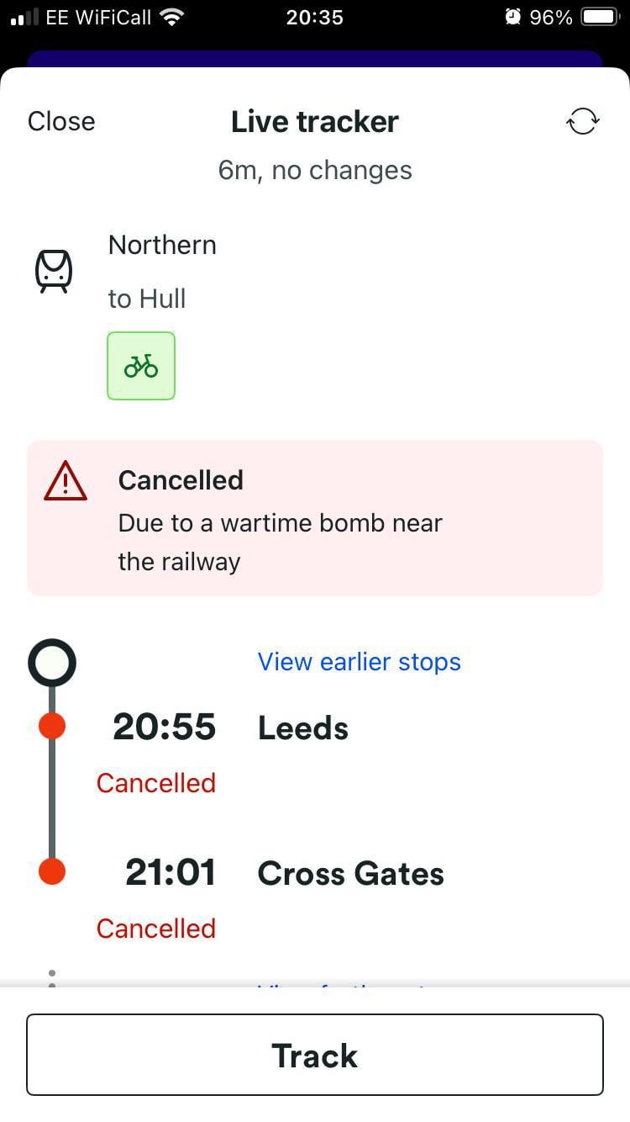Screen dimensions: 630x1122
Task: Tap the Cancelled status under Leeds
Action: [155, 783]
